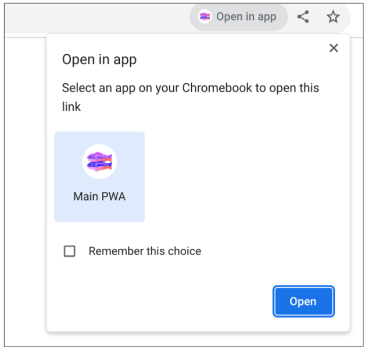370x358 pixels.
Task: Launch the link with the Open button
Action: (x=303, y=302)
